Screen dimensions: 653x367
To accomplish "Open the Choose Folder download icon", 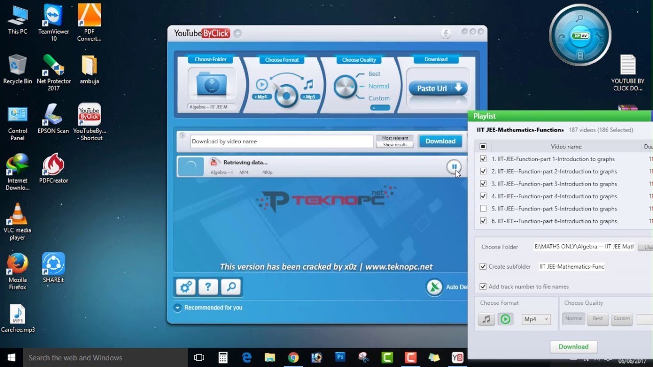I will click(x=212, y=84).
